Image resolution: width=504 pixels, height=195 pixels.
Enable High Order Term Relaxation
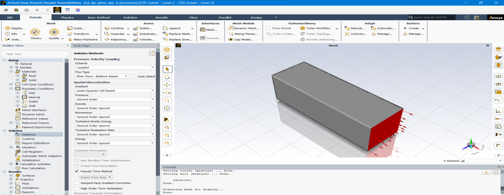coord(77,188)
